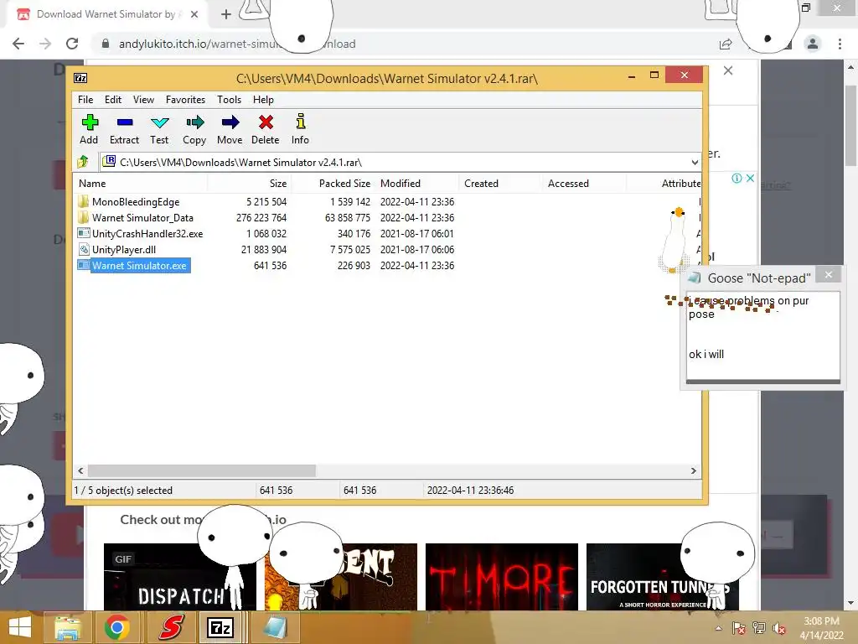Close the itch.io page dialog X
The image size is (858, 644).
(x=728, y=70)
